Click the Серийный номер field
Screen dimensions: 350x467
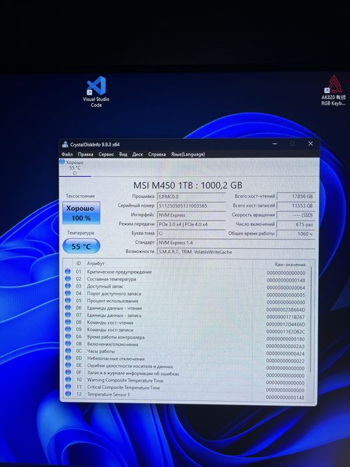coord(191,205)
